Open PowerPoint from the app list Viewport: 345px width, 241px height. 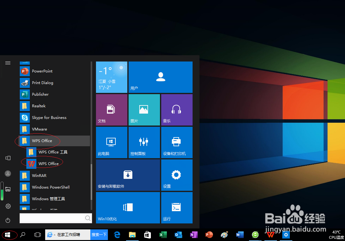click(x=55, y=71)
